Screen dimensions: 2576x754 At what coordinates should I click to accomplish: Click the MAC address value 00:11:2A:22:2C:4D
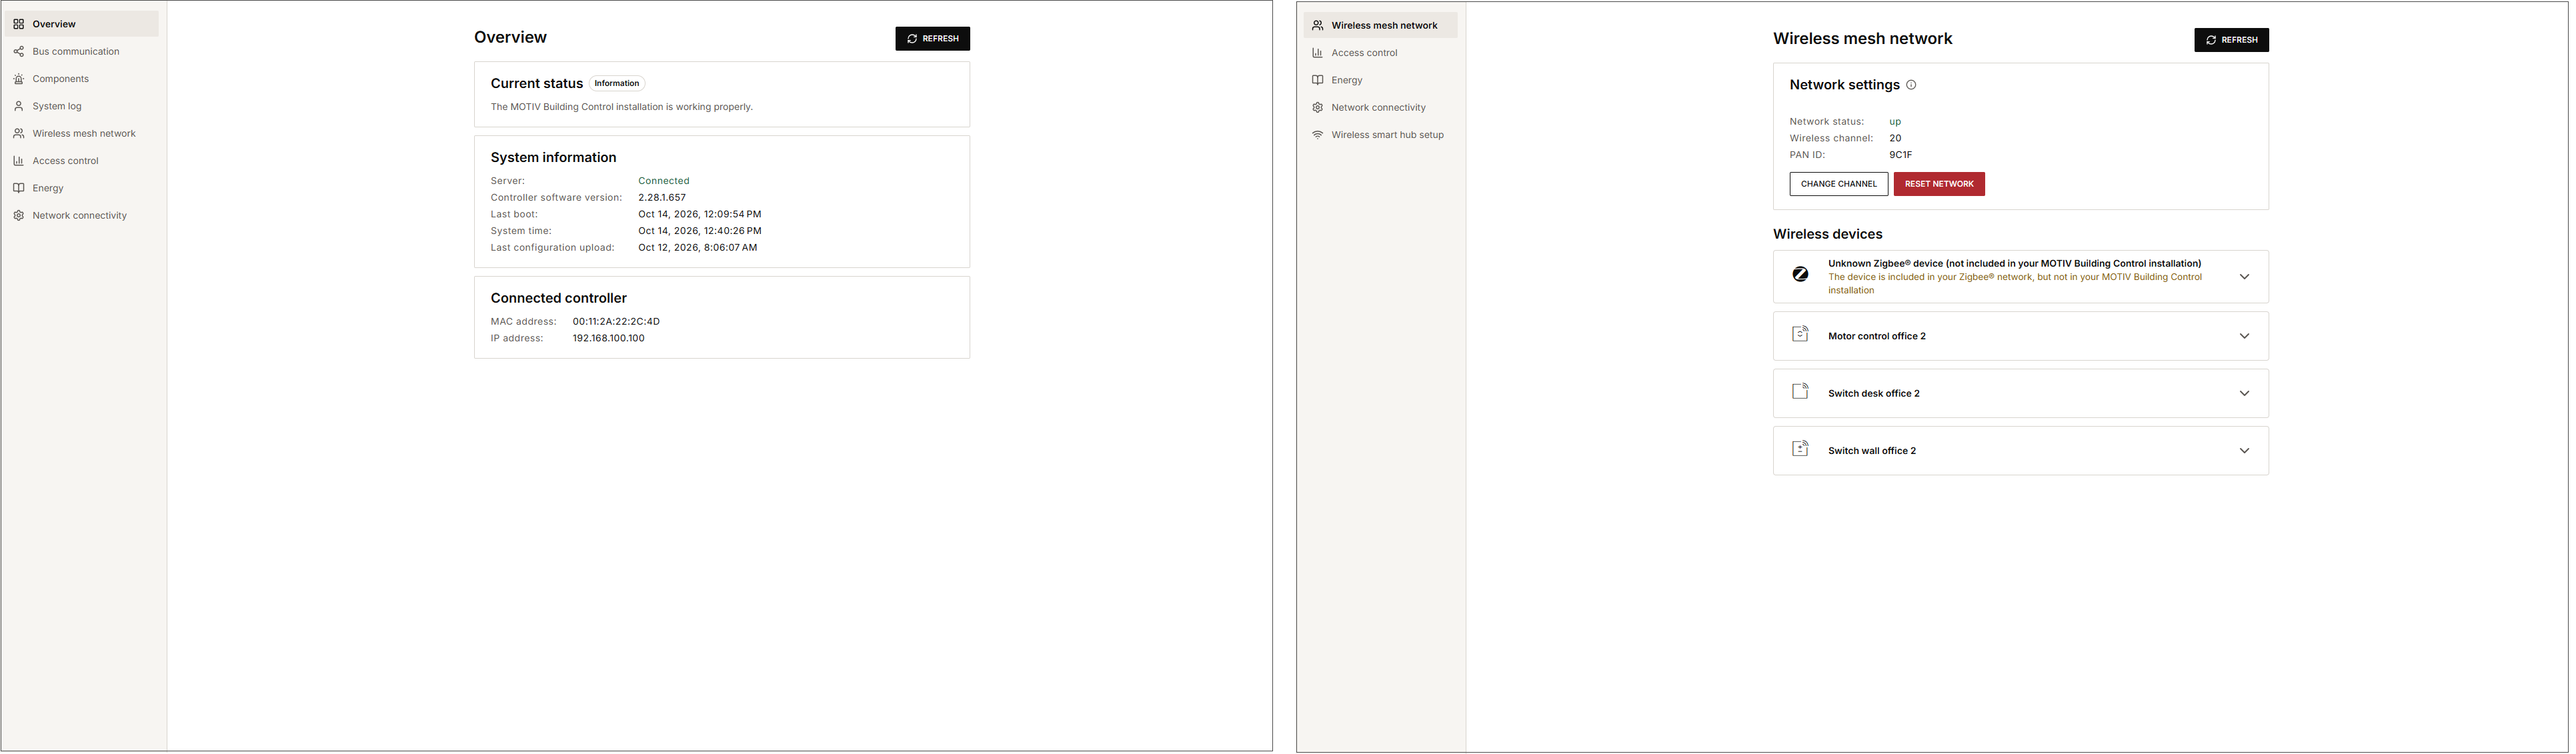[x=616, y=322]
